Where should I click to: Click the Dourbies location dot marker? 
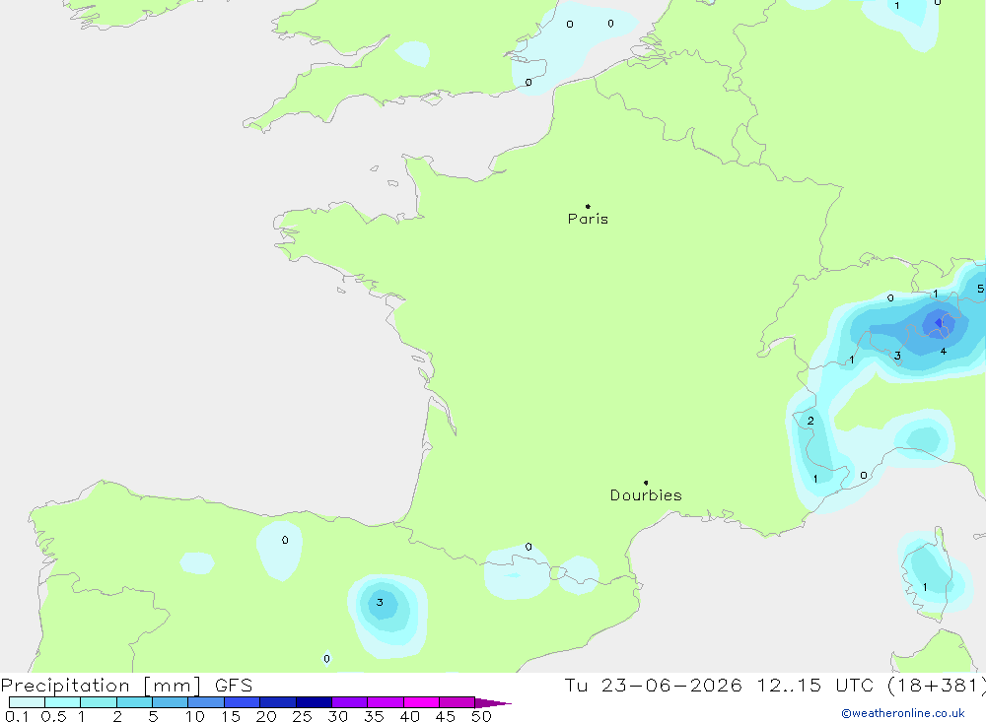[646, 483]
